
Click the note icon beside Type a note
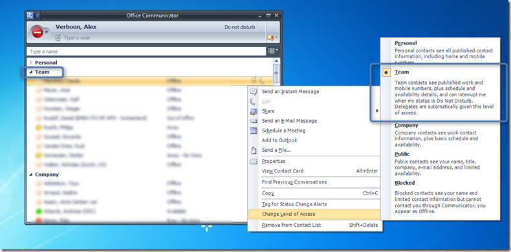pos(58,37)
